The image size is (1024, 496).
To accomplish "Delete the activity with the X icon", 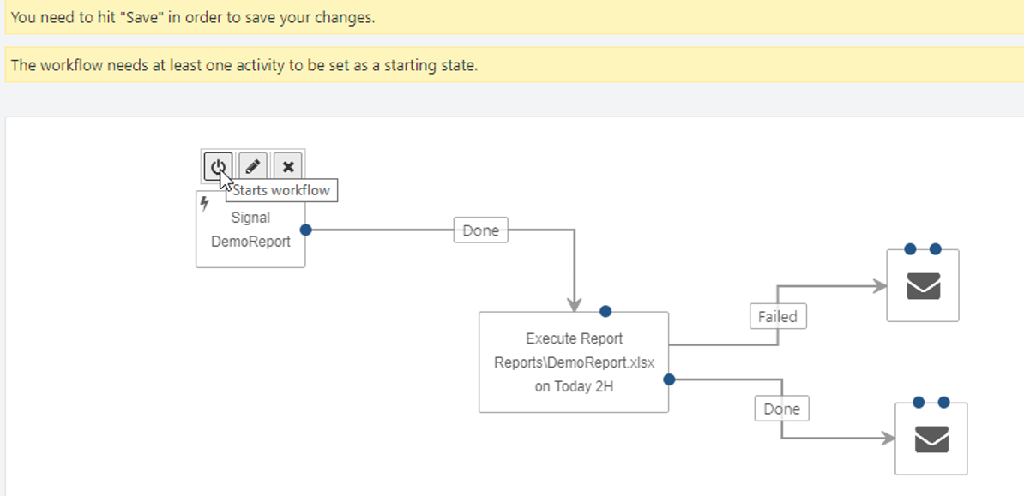I will coord(288,166).
